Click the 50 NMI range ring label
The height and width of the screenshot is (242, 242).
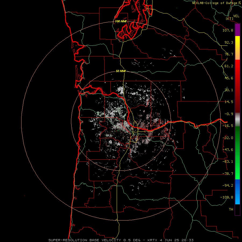tap(121, 71)
